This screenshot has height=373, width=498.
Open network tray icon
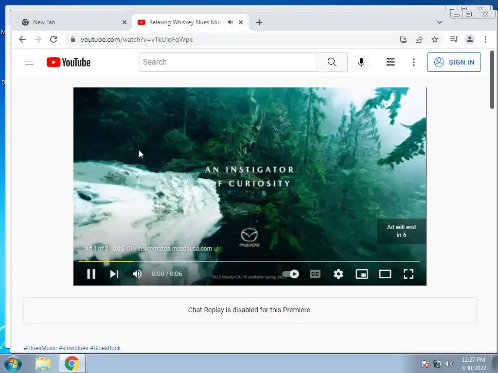click(x=437, y=364)
